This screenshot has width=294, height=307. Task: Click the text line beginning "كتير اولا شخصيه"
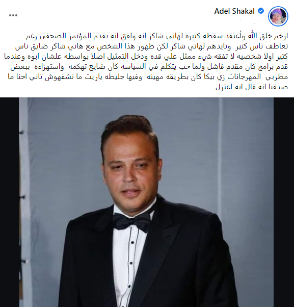point(146,57)
